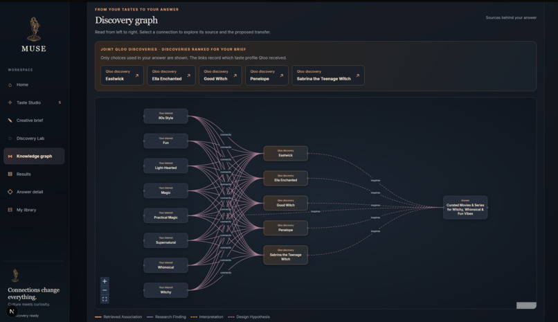Select the Magic interest node
The height and width of the screenshot is (322, 558).
tap(166, 190)
